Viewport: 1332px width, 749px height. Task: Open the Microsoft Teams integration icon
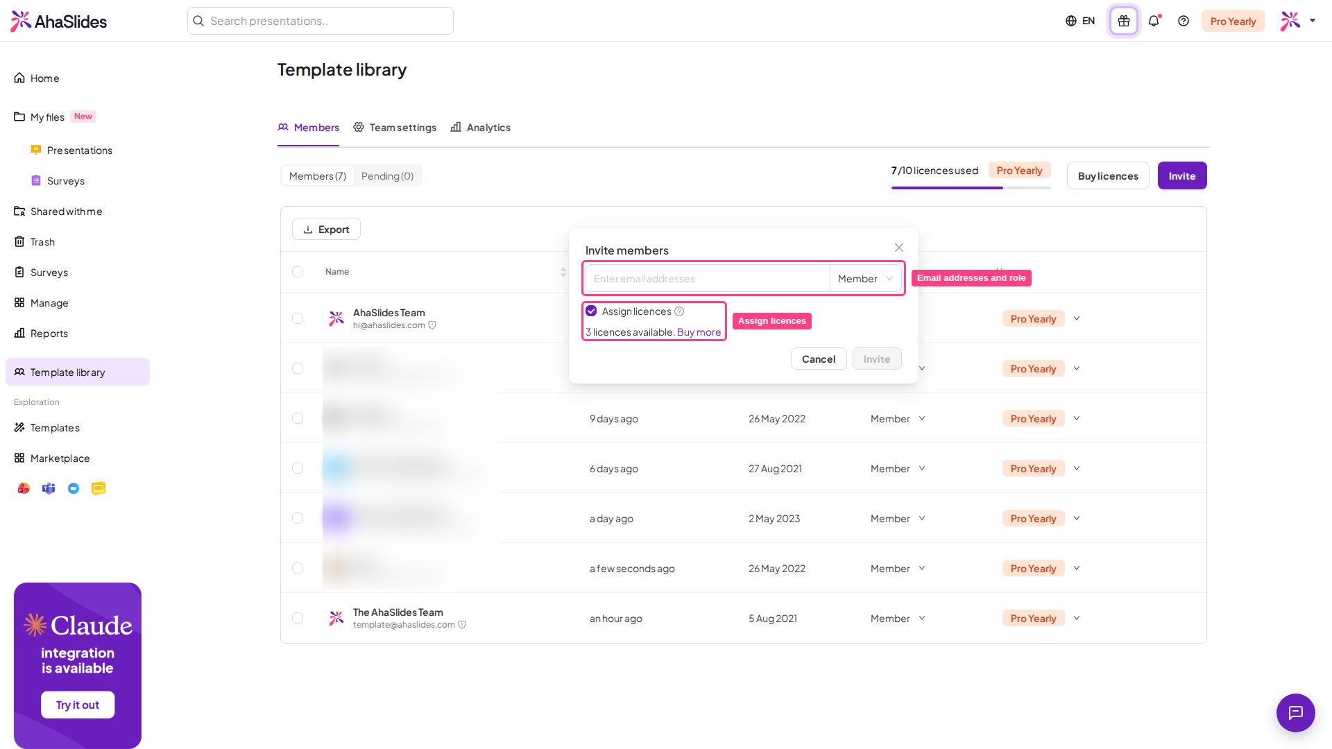(49, 488)
